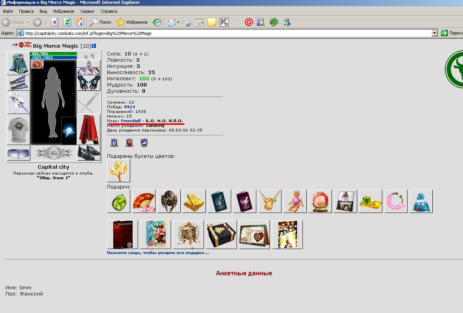Click the red shield badge icon

[x=129, y=143]
